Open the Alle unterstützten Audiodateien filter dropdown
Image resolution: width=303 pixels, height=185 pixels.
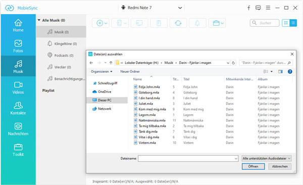pyautogui.click(x=267, y=159)
